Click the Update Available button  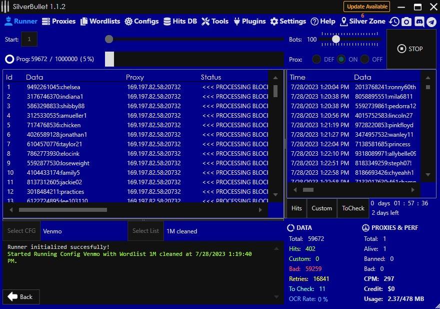366,7
